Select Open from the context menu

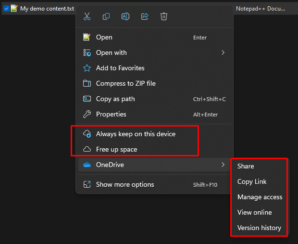(x=104, y=37)
